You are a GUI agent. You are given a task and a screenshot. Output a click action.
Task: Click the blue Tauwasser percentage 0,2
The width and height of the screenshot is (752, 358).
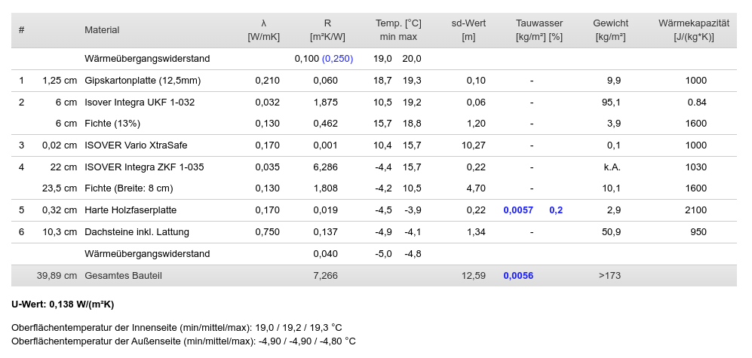point(556,210)
